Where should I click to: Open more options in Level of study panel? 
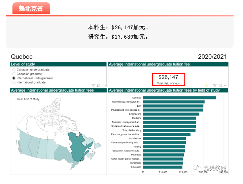tap(104, 86)
